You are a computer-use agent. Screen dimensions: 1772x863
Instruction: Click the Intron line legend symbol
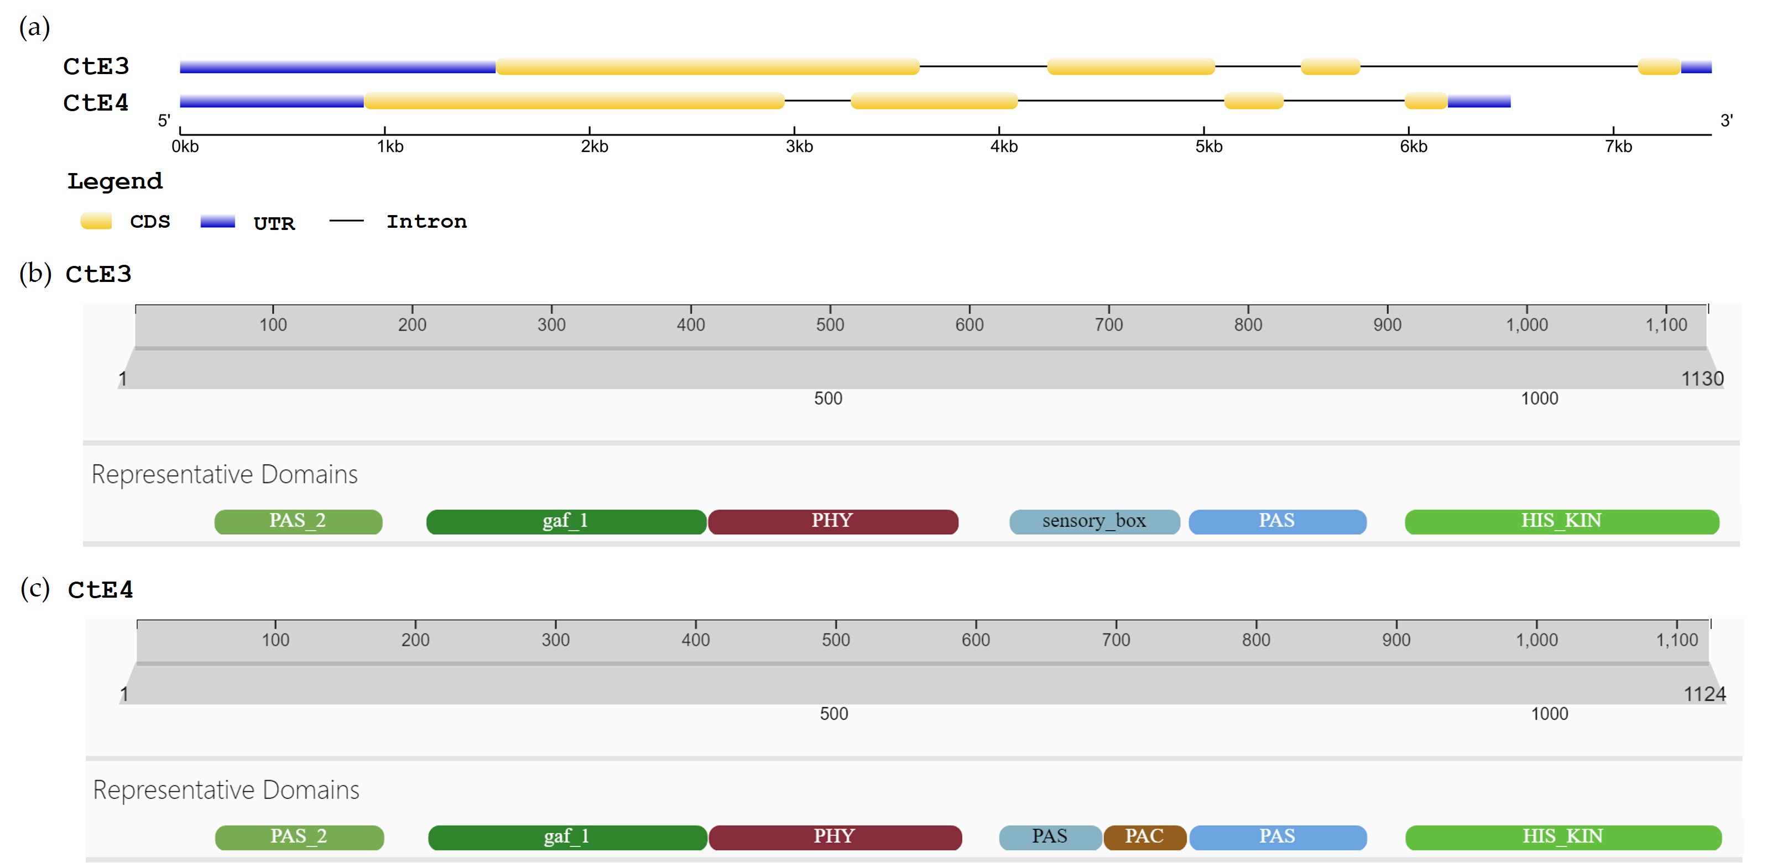346,221
